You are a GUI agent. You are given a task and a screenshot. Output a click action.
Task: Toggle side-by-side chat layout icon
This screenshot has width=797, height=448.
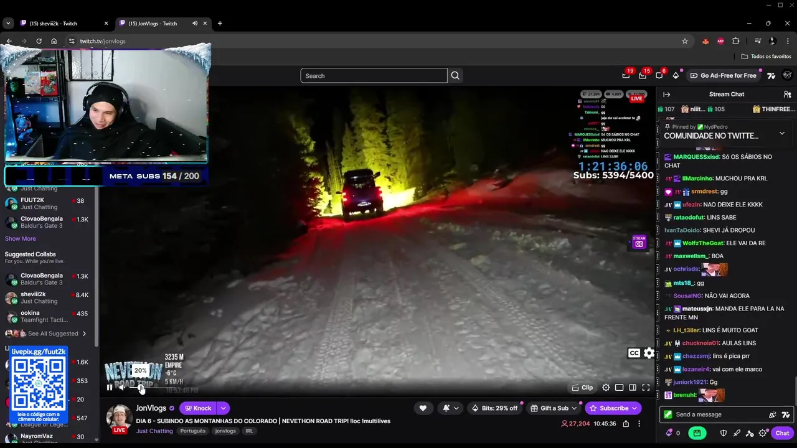[x=633, y=388]
